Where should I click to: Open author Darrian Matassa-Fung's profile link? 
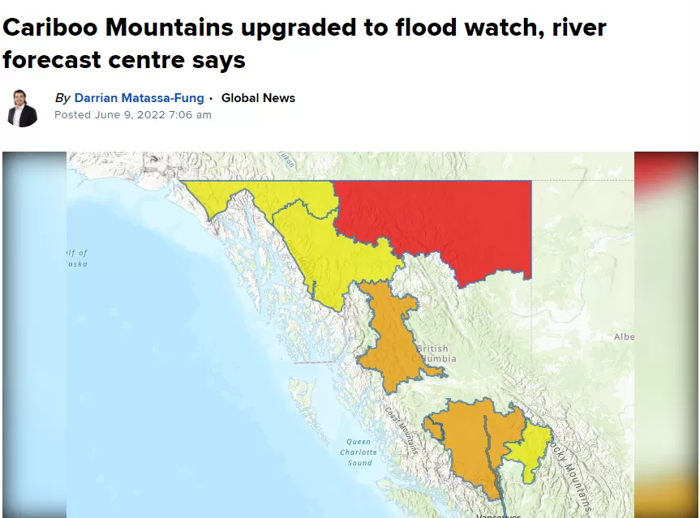point(139,98)
